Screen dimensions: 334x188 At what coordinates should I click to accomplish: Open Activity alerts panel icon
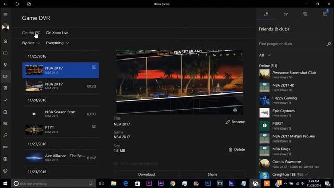tap(325, 14)
